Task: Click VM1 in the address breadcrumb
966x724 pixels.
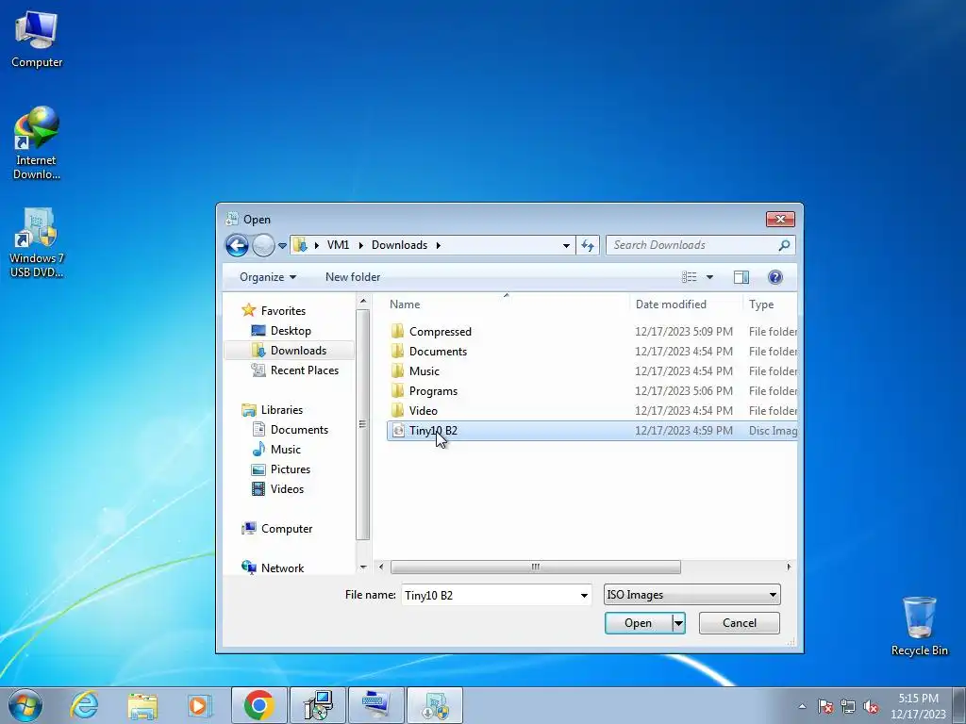Action: 338,245
